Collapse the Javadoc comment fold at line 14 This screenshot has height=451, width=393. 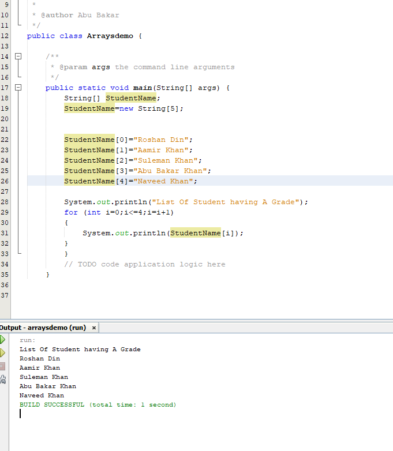tap(18, 57)
